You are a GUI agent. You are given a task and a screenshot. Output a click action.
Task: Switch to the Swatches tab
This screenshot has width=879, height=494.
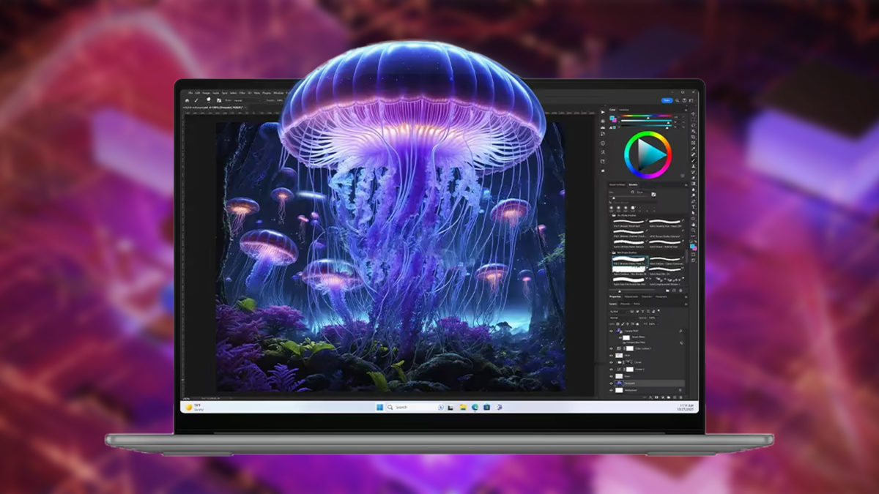[624, 110]
